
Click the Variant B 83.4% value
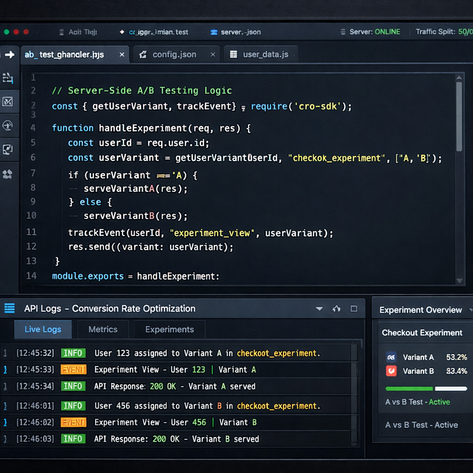456,371
